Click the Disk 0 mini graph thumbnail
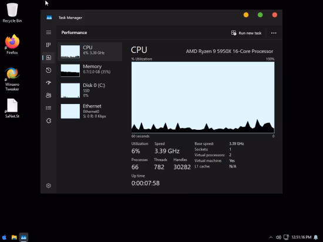The height and width of the screenshot is (242, 323). (70, 90)
